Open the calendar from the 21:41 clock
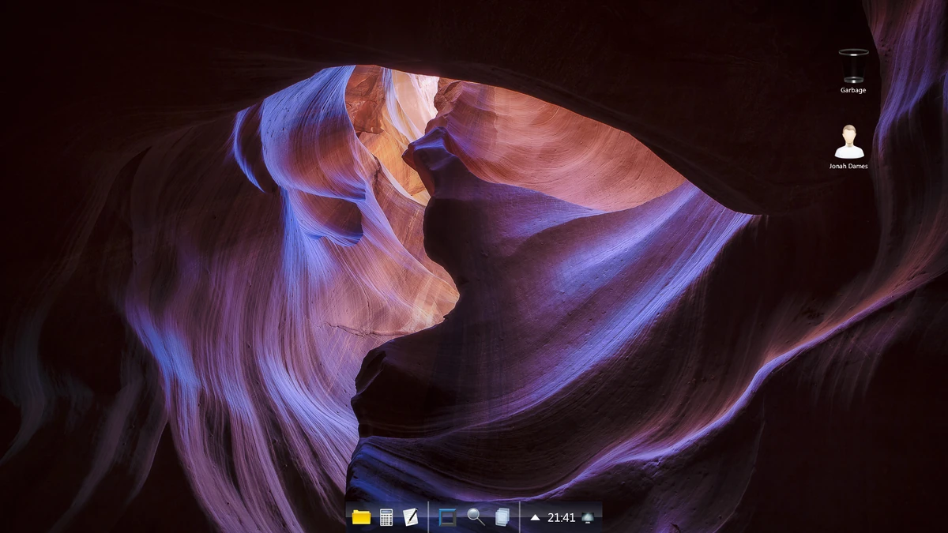 [x=560, y=518]
